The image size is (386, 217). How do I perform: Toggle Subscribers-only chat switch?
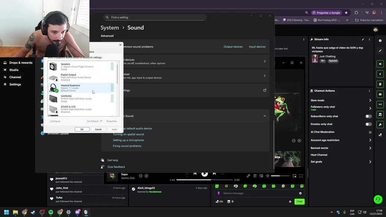[369, 116]
